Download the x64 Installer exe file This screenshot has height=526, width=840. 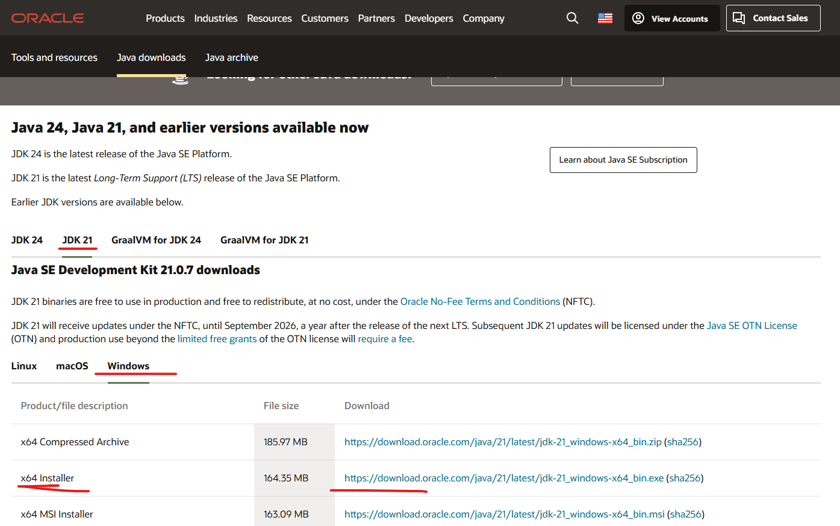coord(503,478)
